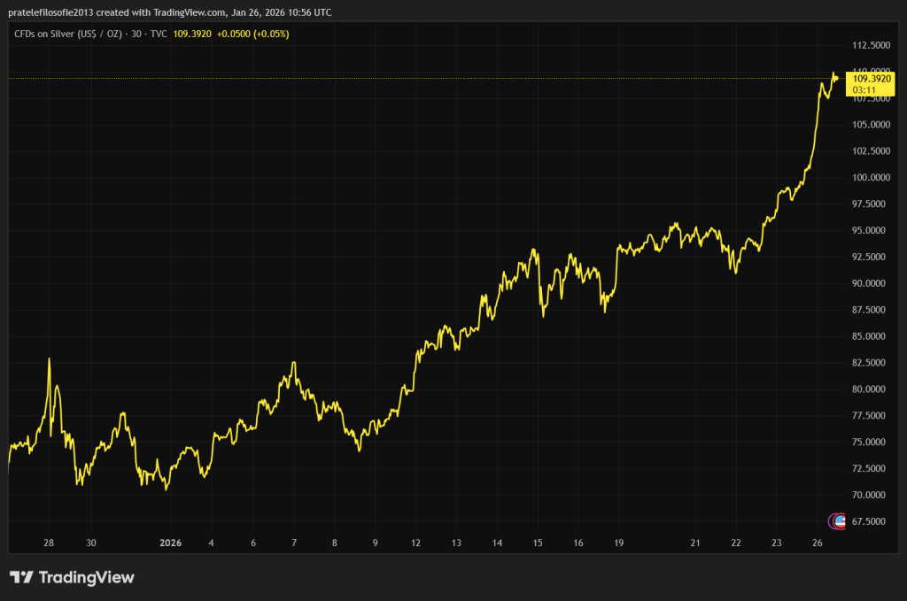Screen dimensions: 907x601
Task: Click the 19 date label on time axis
Action: pyautogui.click(x=618, y=543)
